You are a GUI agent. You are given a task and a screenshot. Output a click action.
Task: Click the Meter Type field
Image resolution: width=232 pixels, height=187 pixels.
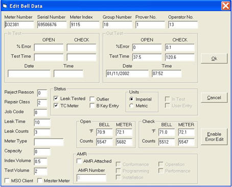click(x=49, y=142)
